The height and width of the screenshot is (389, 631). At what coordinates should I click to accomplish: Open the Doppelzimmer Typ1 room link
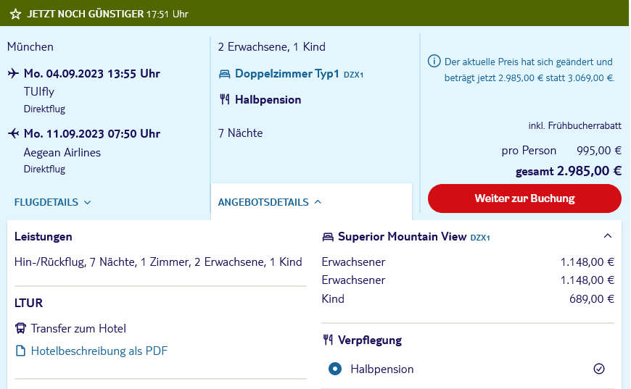tap(287, 74)
